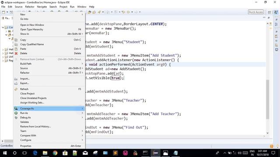280x157 pixels.
Task: Open Sublime Text from the taskbar
Action: (x=115, y=153)
